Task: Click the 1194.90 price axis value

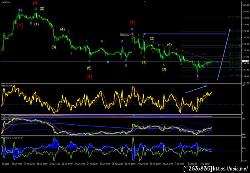Action: pyautogui.click(x=245, y=25)
